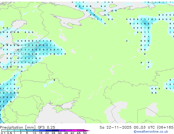Click the 25–30 mm dark navy legend box

pos(55,130)
